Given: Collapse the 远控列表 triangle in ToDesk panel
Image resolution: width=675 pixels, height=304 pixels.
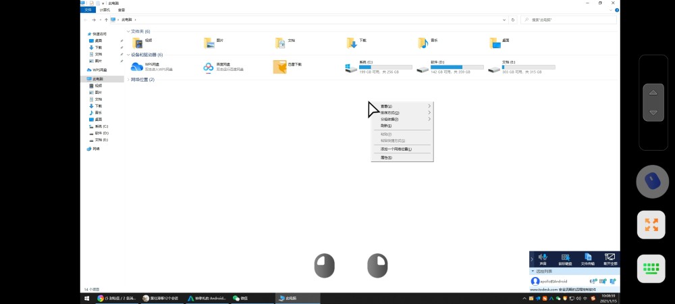Looking at the screenshot, I should pyautogui.click(x=533, y=272).
